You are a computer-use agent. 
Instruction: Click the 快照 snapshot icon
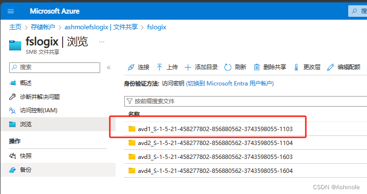click(13, 156)
